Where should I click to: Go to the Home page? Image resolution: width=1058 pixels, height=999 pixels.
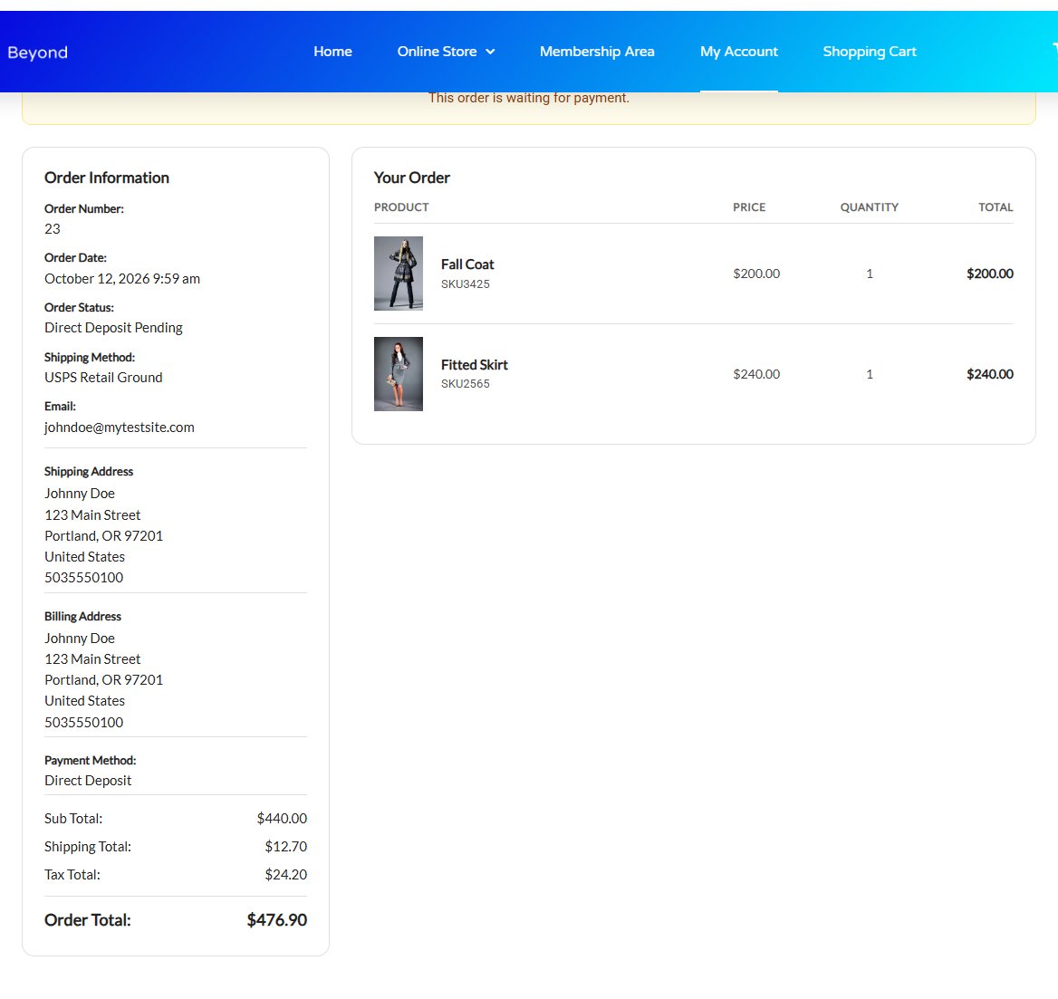tap(332, 52)
